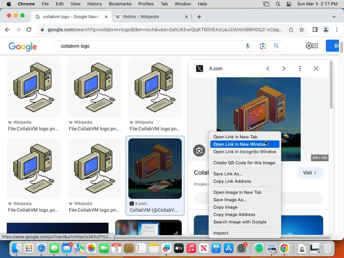Switch to the Roblox - Wikipedia tab
The image size is (344, 258).
(x=152, y=17)
